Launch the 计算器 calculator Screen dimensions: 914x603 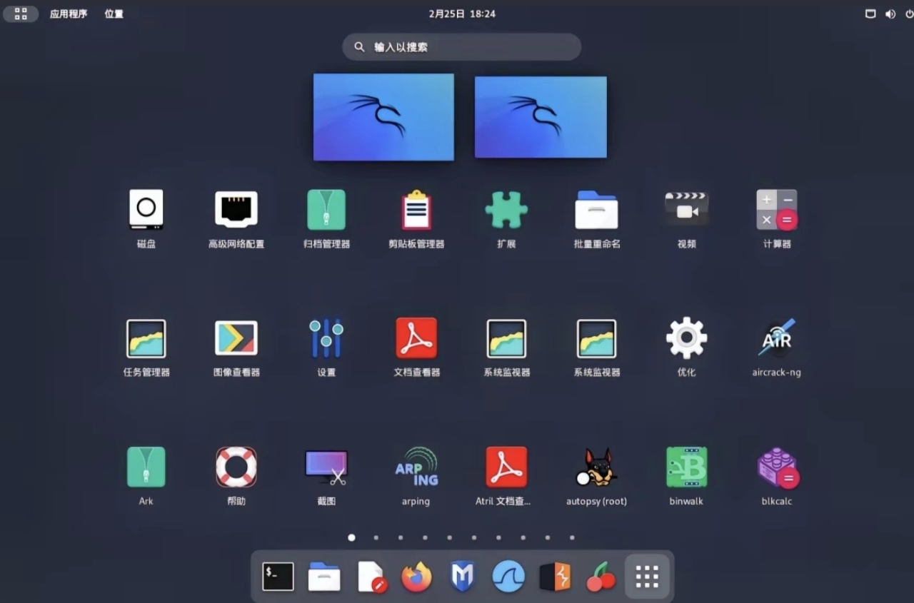coord(777,210)
